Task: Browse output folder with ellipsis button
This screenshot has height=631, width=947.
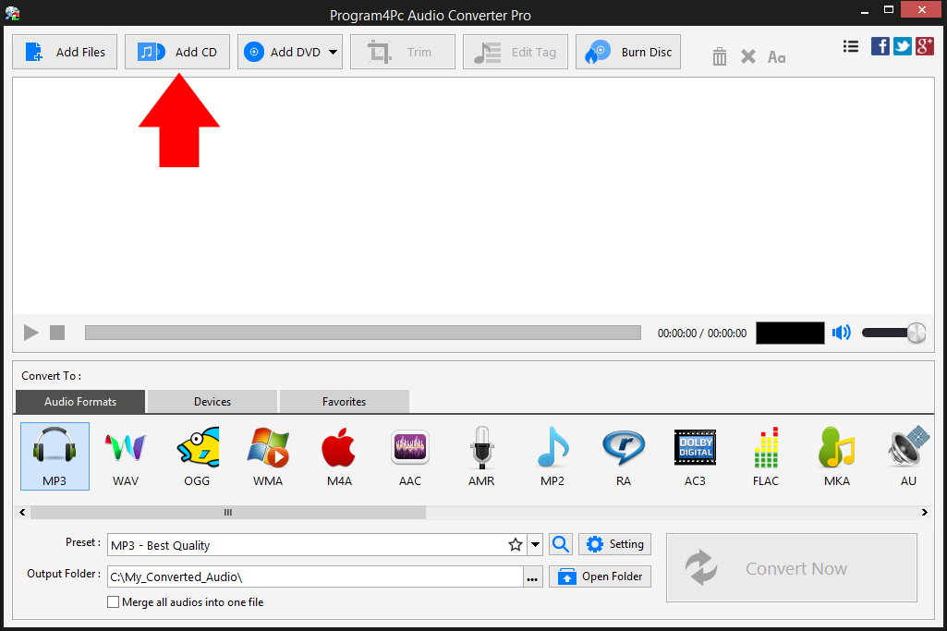Action: 532,576
